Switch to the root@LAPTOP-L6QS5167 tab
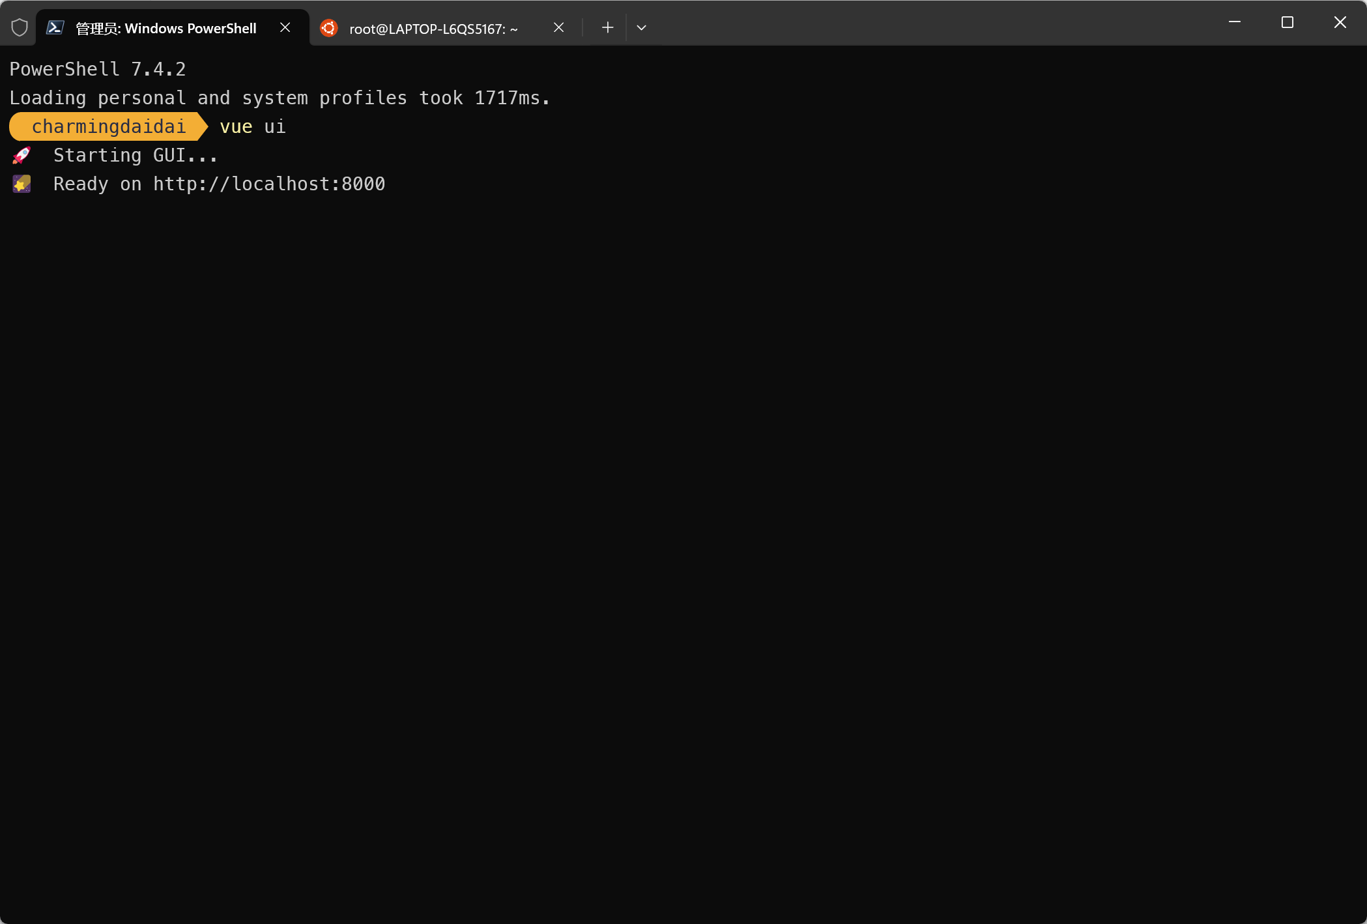This screenshot has width=1367, height=924. click(433, 29)
